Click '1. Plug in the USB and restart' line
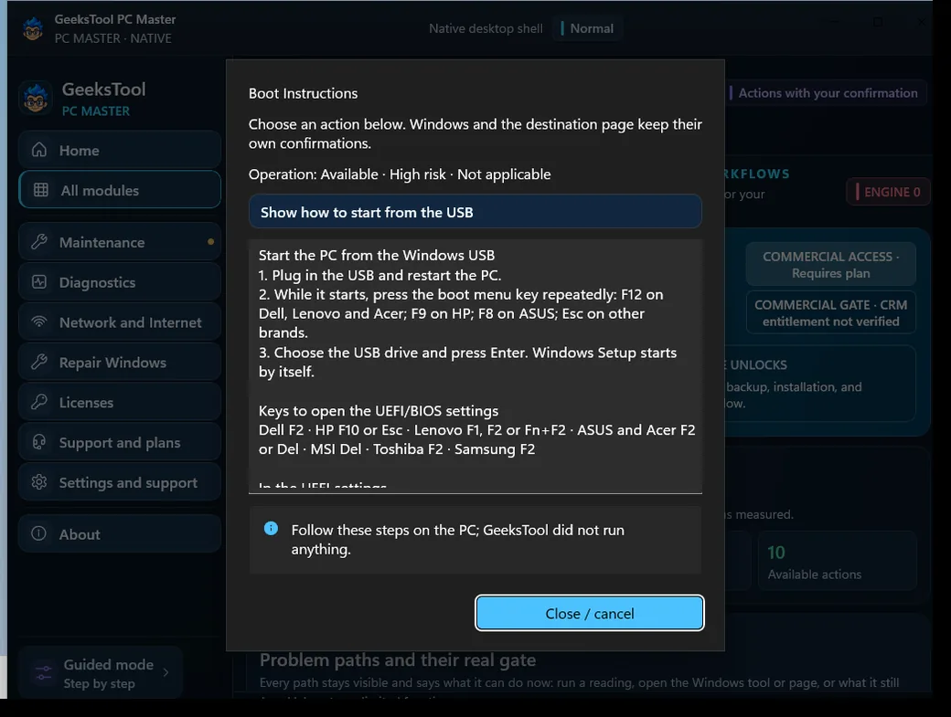Screen dimensions: 951x717 click(x=379, y=275)
